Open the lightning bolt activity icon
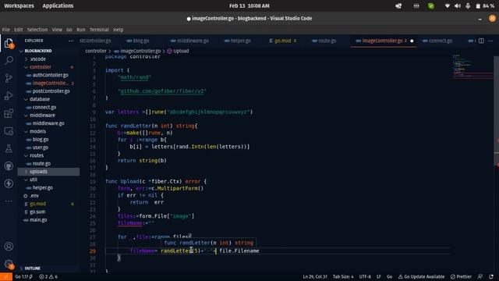The height and width of the screenshot is (281, 499). coord(9,183)
